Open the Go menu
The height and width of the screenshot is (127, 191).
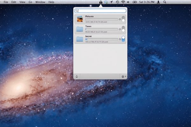(30, 2)
